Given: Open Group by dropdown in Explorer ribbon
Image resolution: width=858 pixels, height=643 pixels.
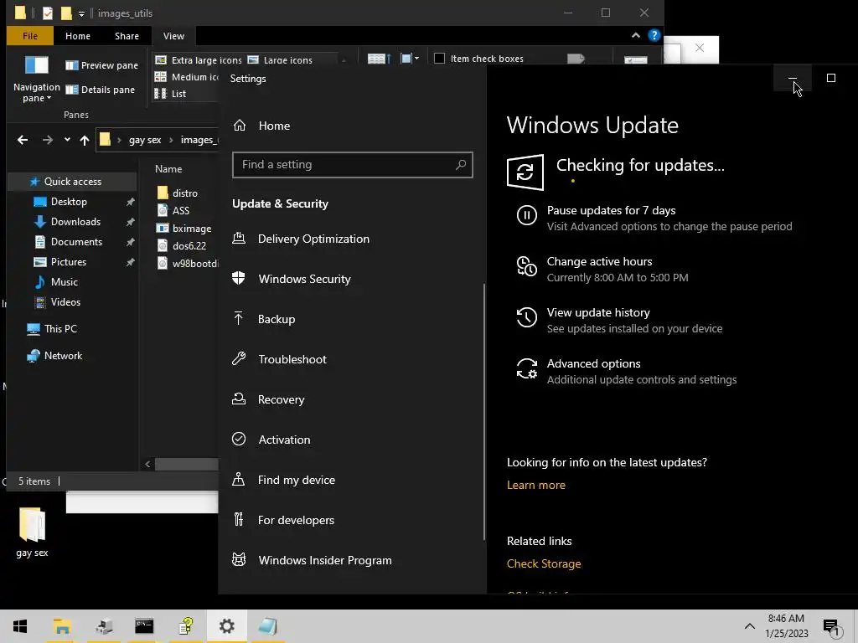Looking at the screenshot, I should pos(410,59).
